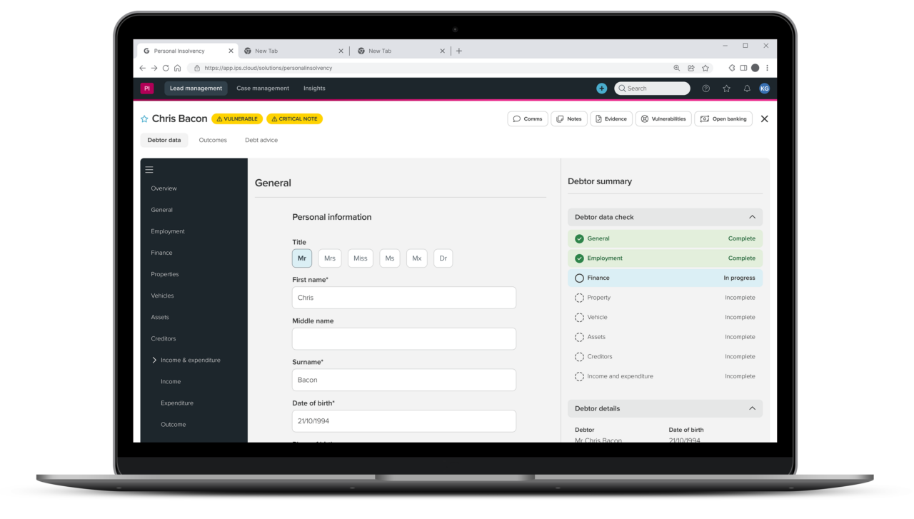Close the Chris Bacon record with X
Viewport: 914px width, 519px height.
pos(764,119)
